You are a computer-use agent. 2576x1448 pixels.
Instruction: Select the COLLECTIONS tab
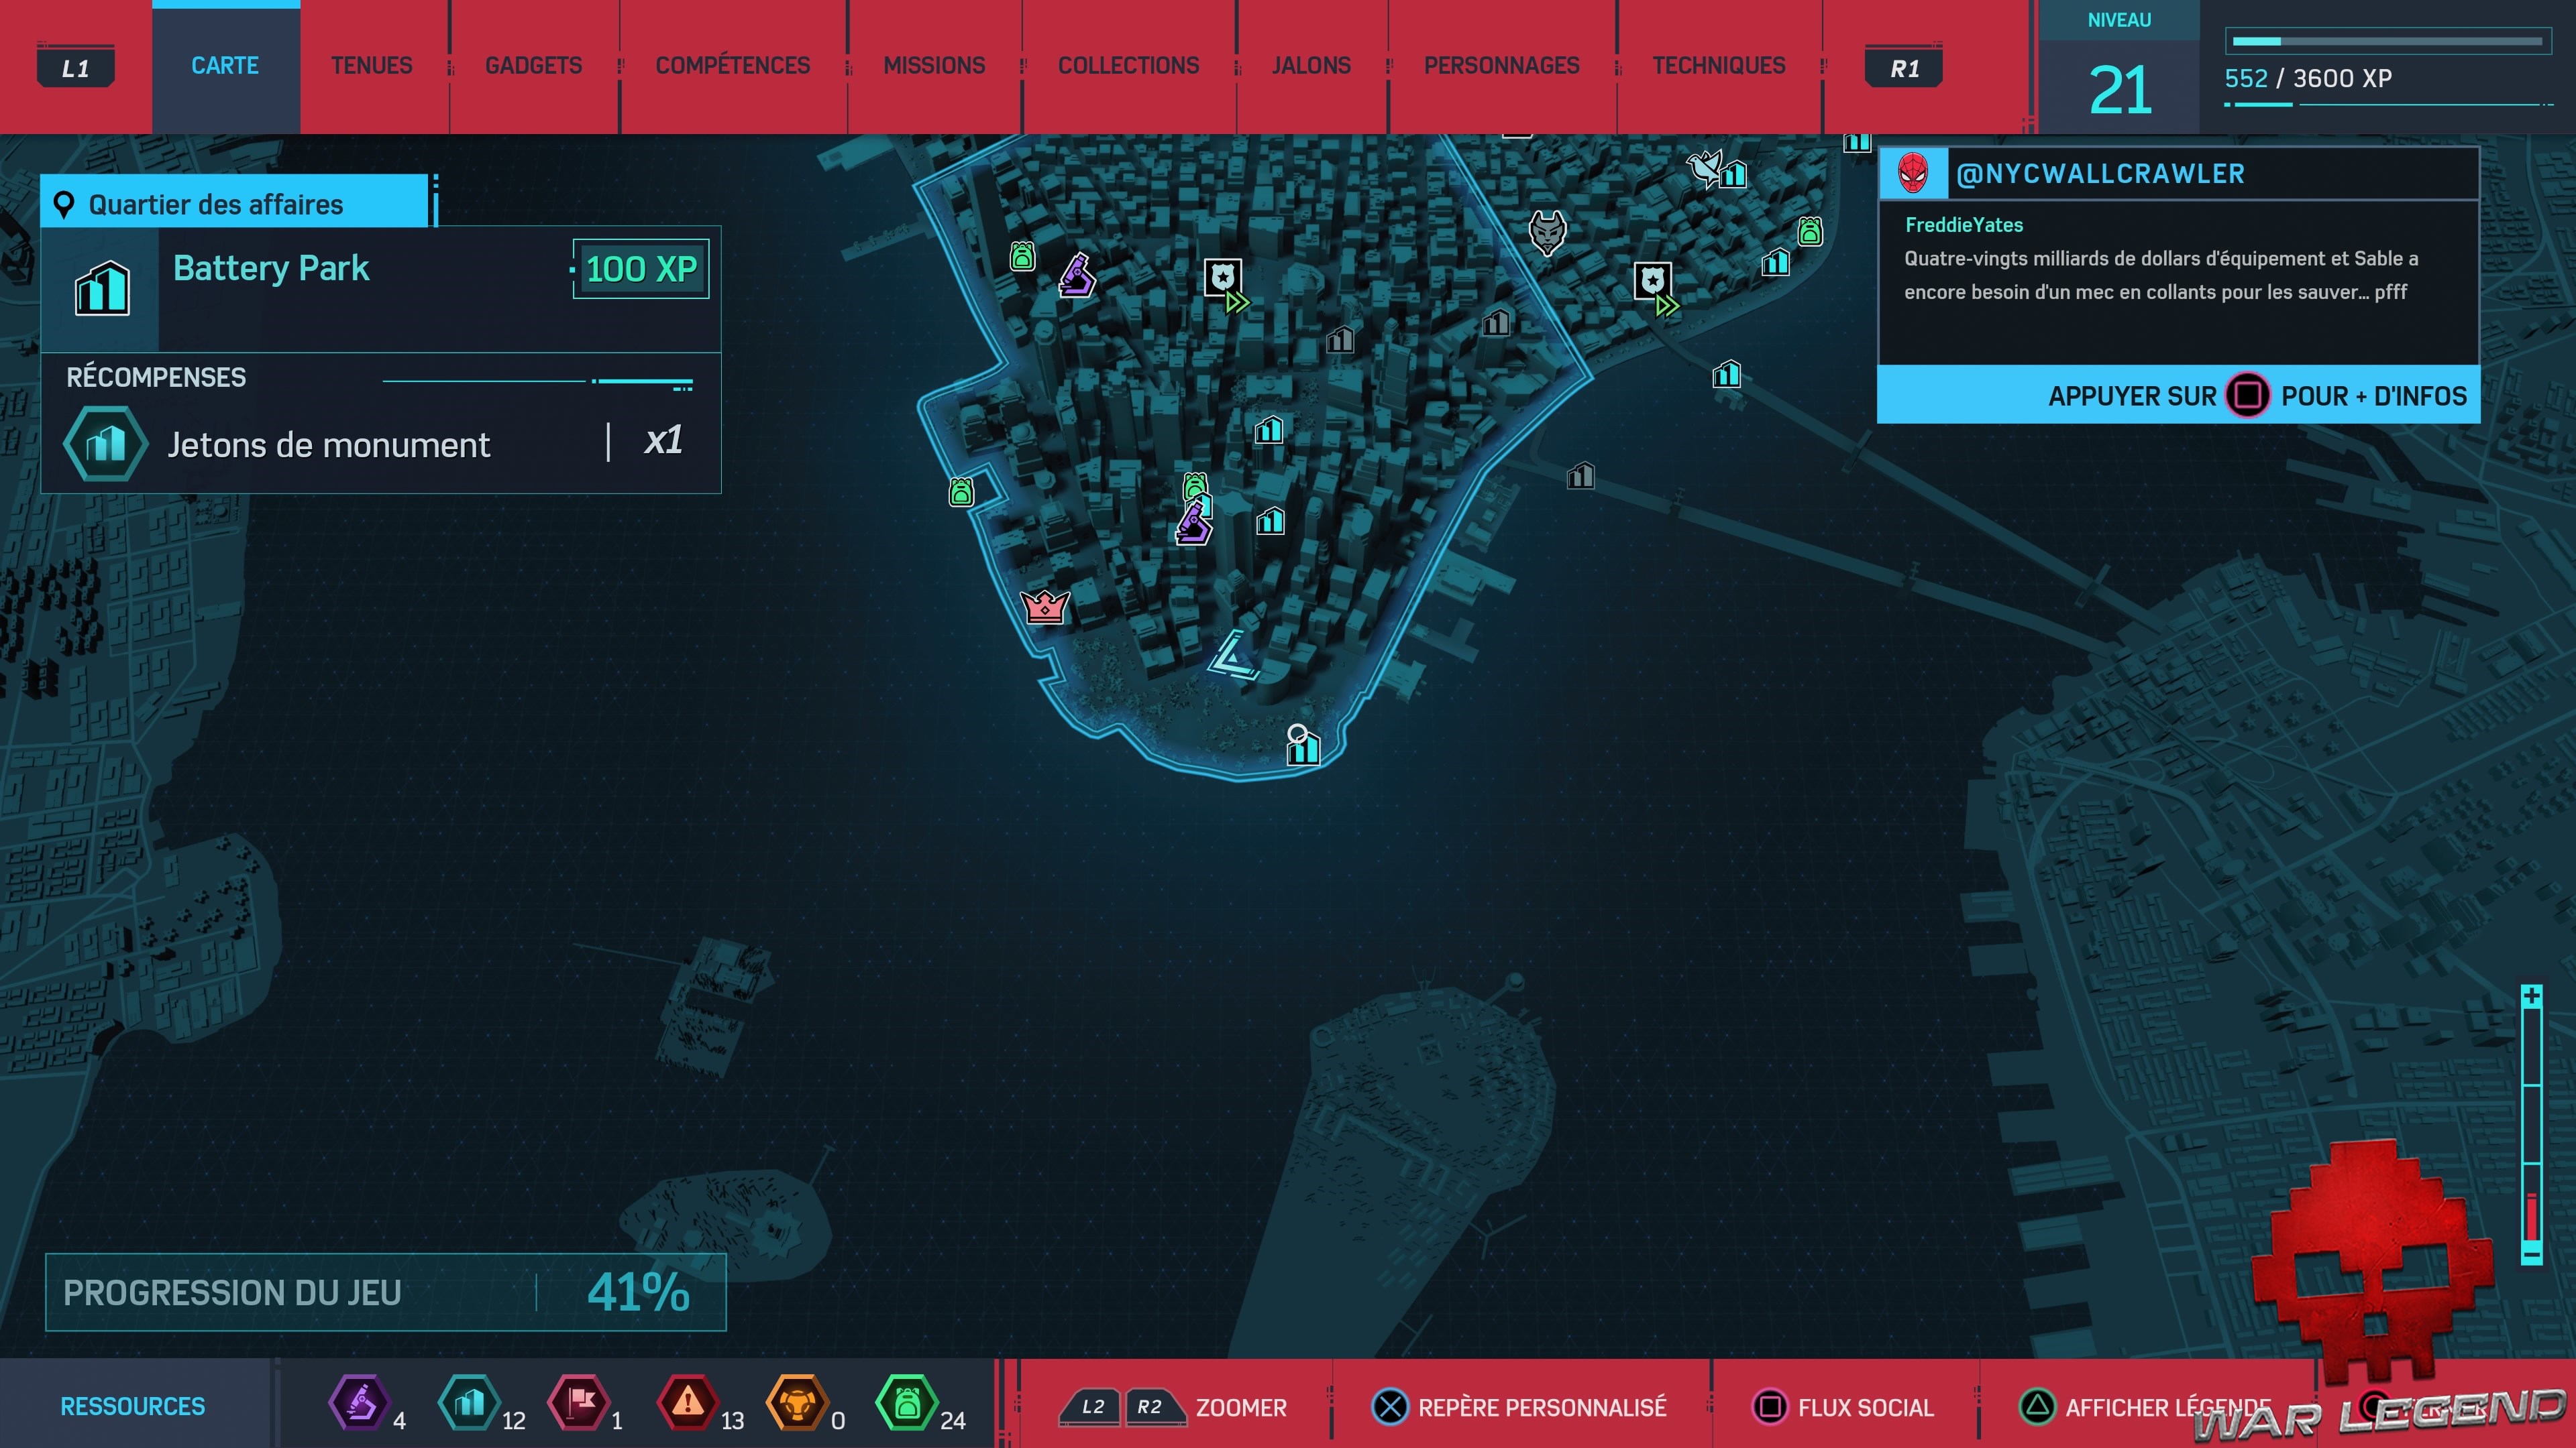(x=1128, y=66)
